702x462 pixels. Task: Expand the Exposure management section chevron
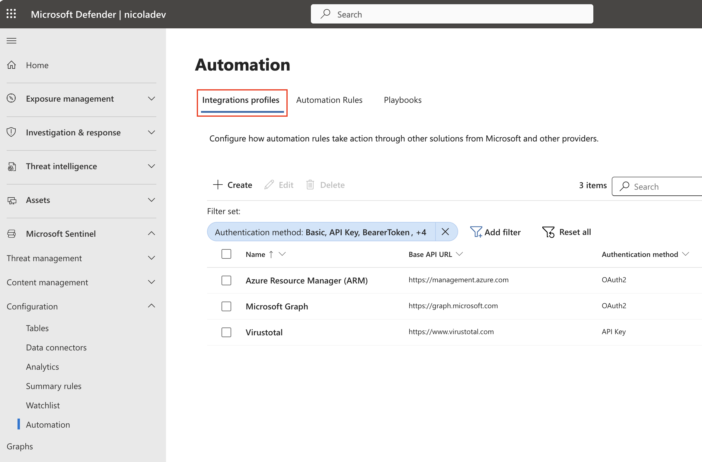tap(152, 99)
